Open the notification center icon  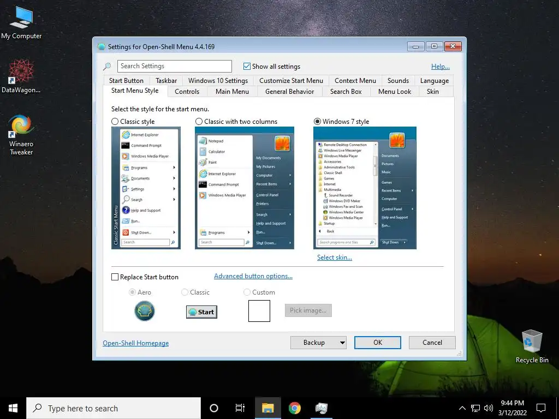pos(541,408)
